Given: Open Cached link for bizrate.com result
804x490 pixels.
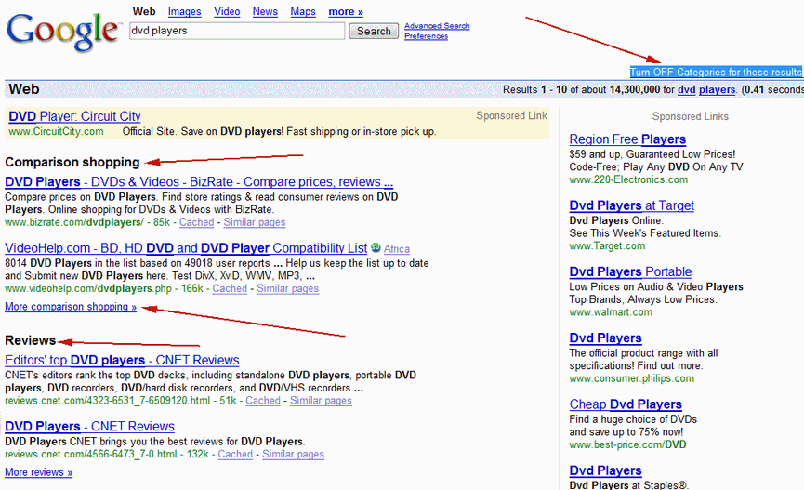Looking at the screenshot, I should point(196,222).
